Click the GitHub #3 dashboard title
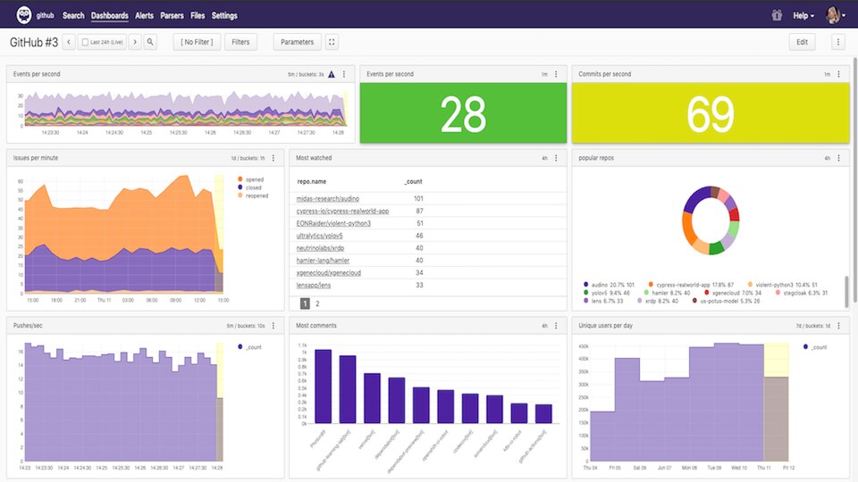 [x=34, y=42]
